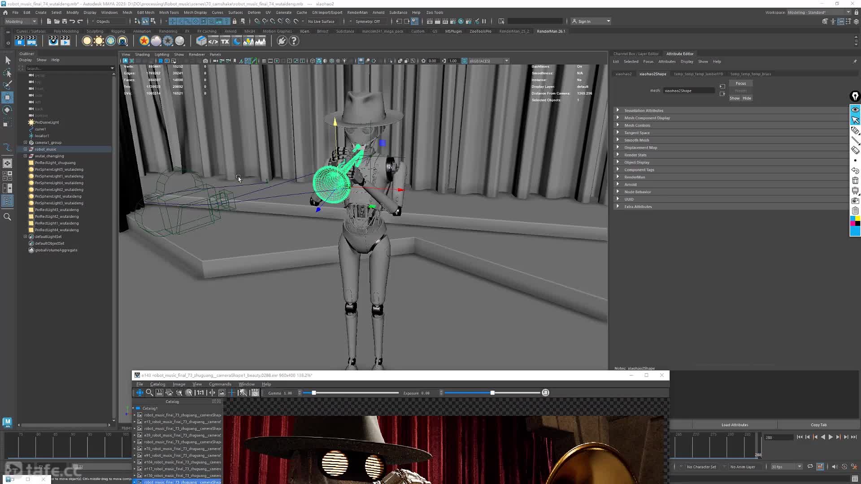Click the Hide button under Presets
The image size is (861, 484).
747,98
